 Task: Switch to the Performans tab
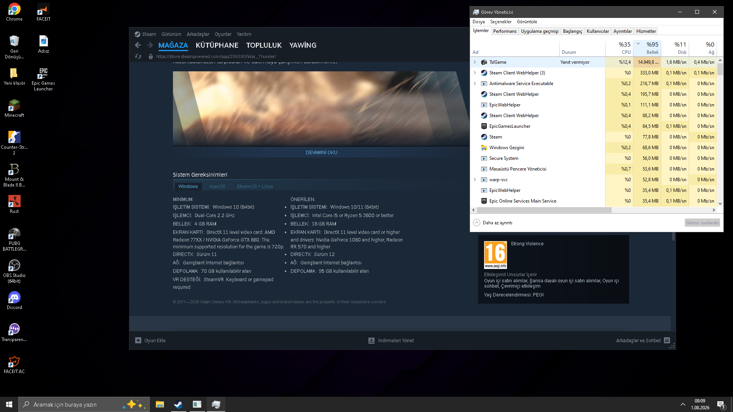[505, 31]
